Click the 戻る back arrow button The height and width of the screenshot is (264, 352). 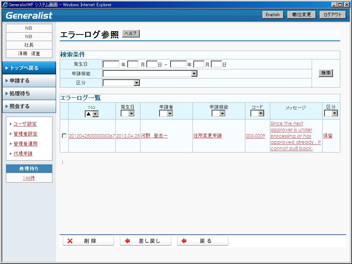tap(202, 241)
